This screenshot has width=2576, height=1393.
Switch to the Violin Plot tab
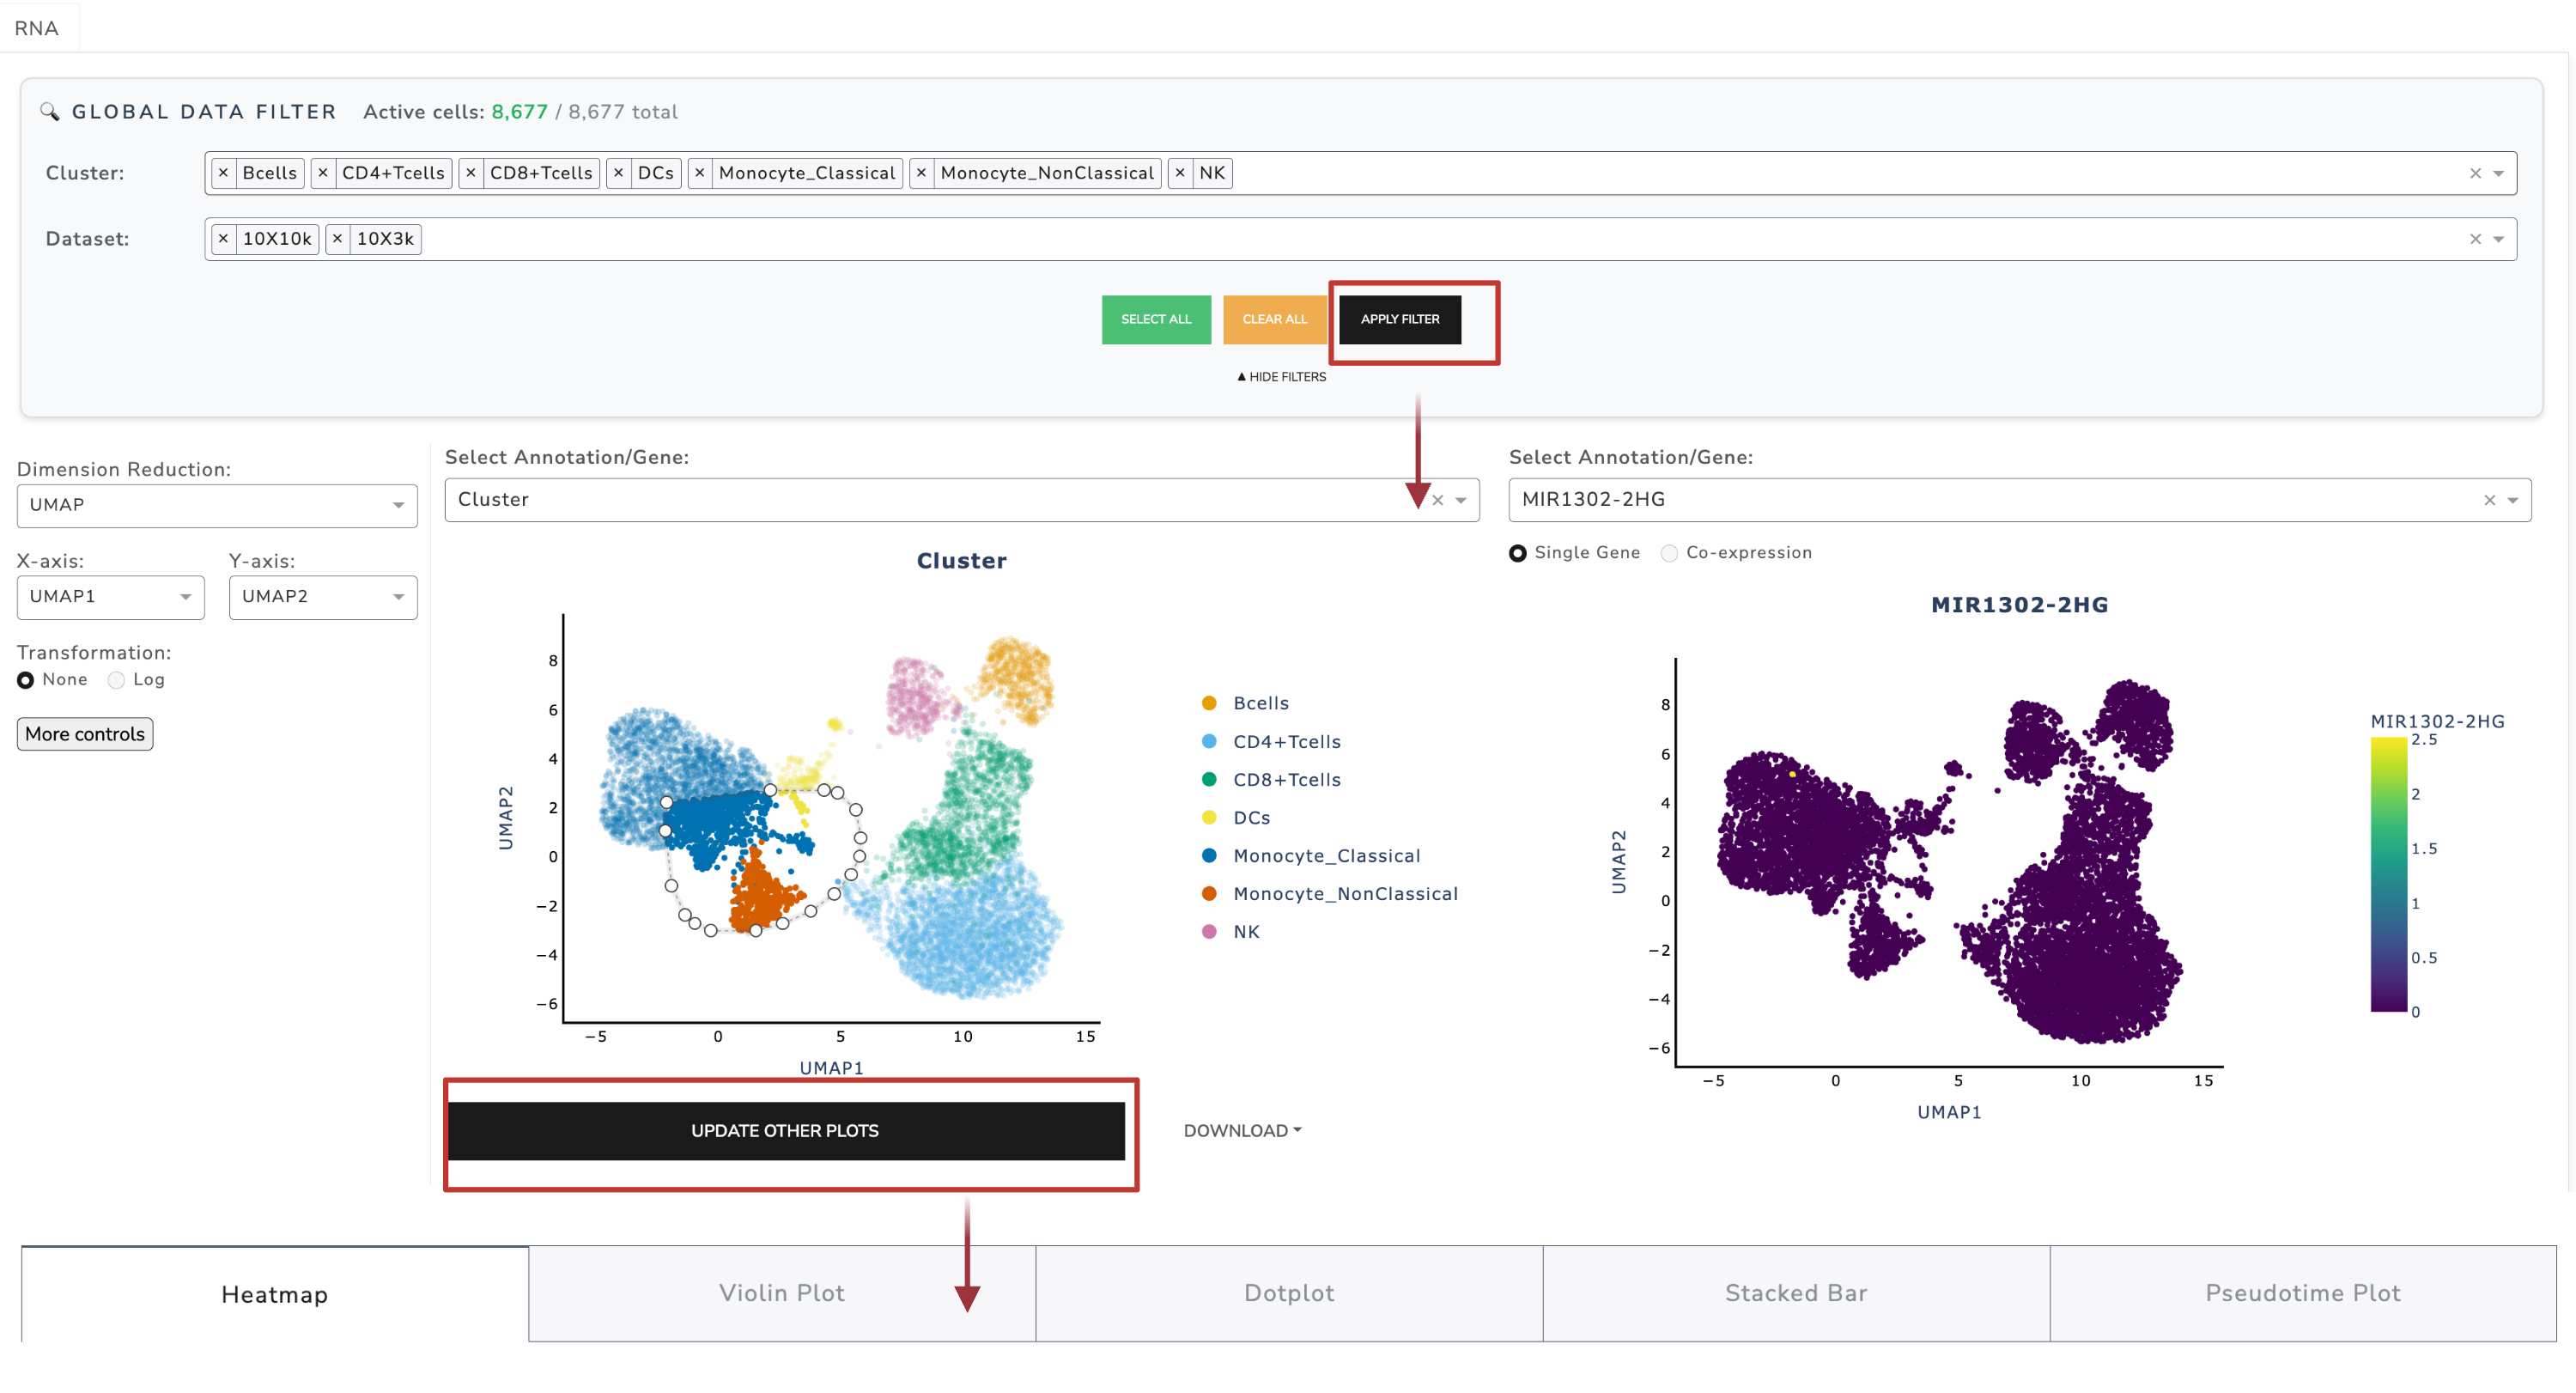781,1293
